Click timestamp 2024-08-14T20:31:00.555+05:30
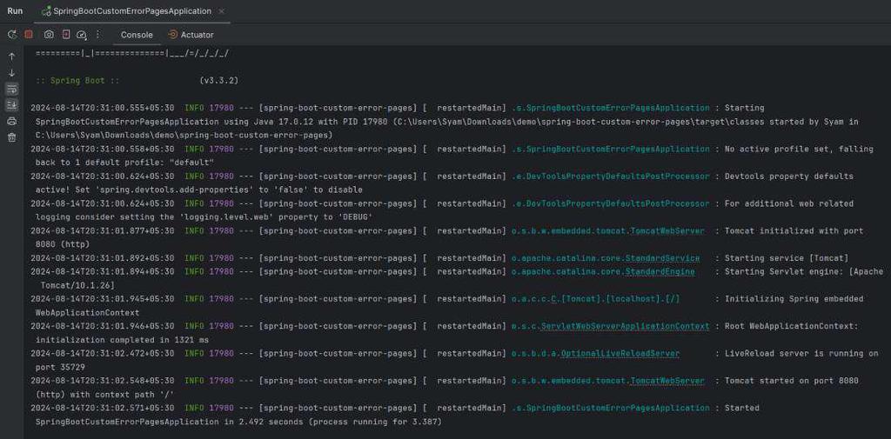 point(103,108)
